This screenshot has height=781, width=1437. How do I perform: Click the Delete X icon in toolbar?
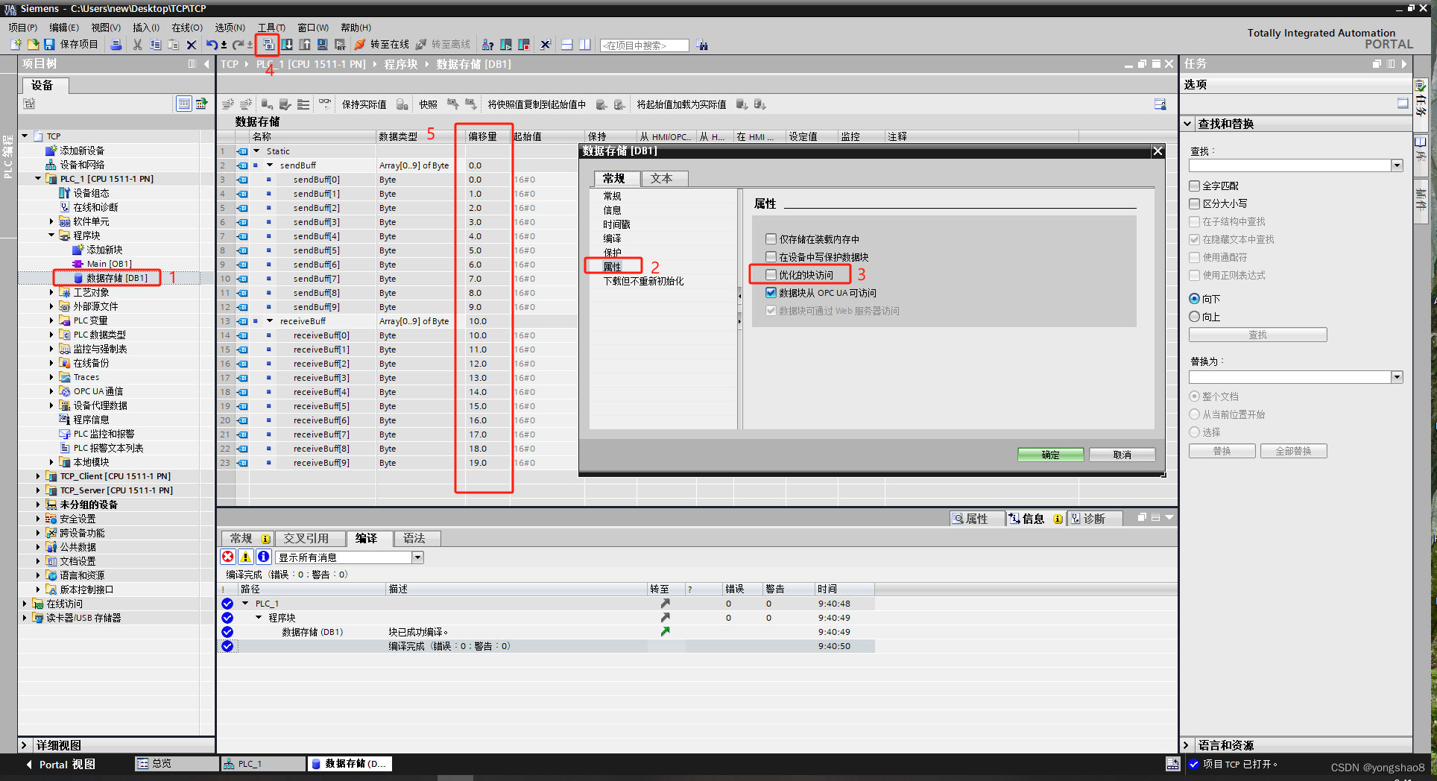pyautogui.click(x=192, y=45)
